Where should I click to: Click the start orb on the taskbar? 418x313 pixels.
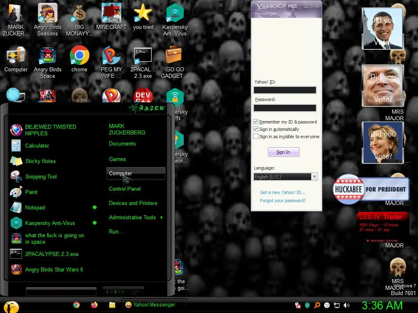click(10, 307)
